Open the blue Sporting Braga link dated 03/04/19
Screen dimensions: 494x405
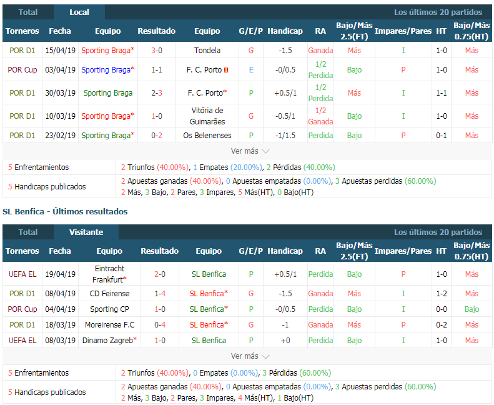pos(108,70)
